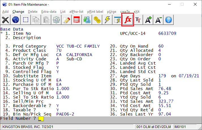Viewport: 202px width, 130px height.
Task: Click the Base Data heading
Action: point(12,29)
